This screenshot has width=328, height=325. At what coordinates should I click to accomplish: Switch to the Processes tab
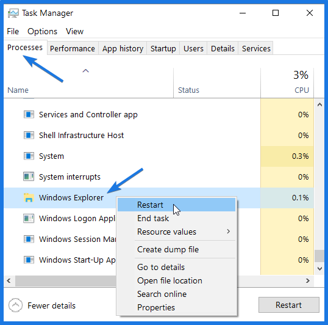click(x=25, y=48)
